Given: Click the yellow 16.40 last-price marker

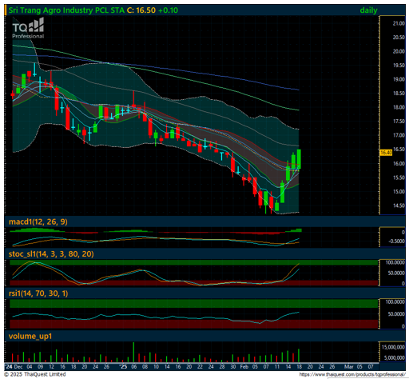Looking at the screenshot, I should point(386,153).
